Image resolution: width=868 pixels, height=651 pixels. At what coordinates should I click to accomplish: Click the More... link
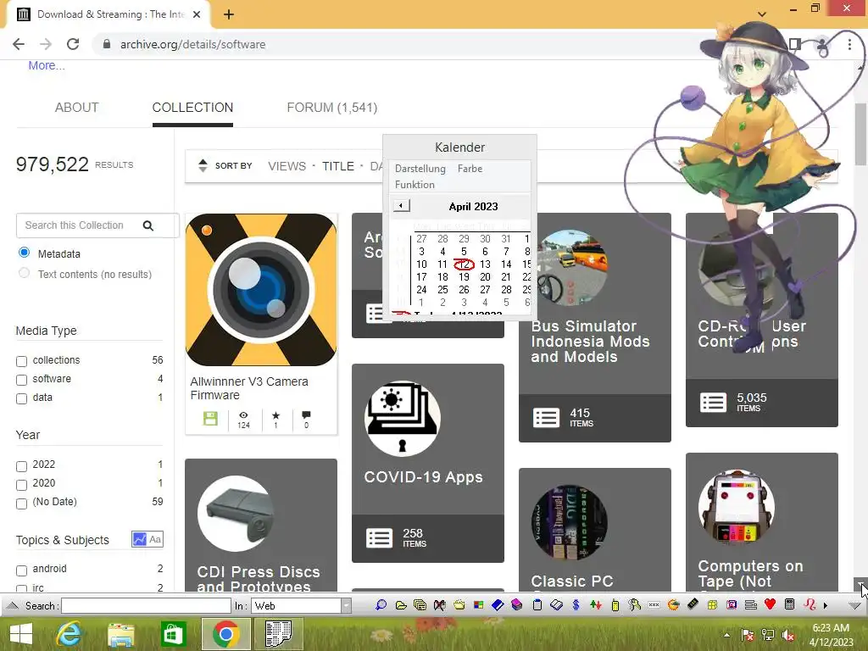[47, 65]
